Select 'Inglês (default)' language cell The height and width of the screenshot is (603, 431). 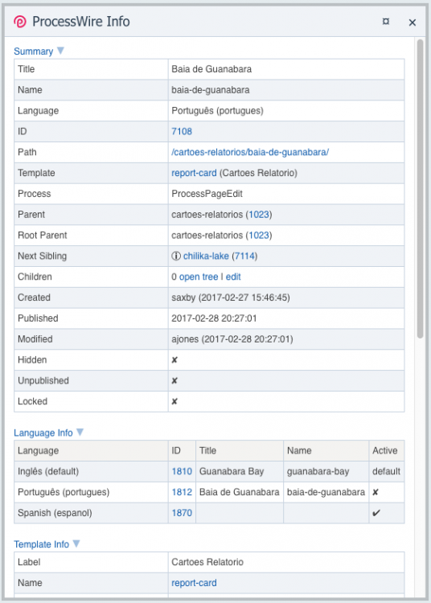[x=48, y=471]
